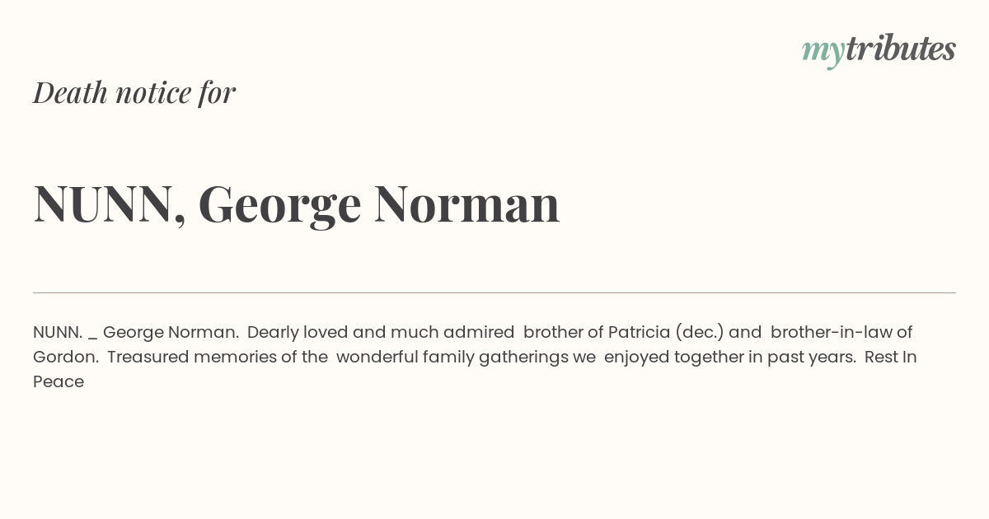Viewport: 989px width, 519px height.
Task: Select "George Norman." in the notice body
Action: pos(171,333)
